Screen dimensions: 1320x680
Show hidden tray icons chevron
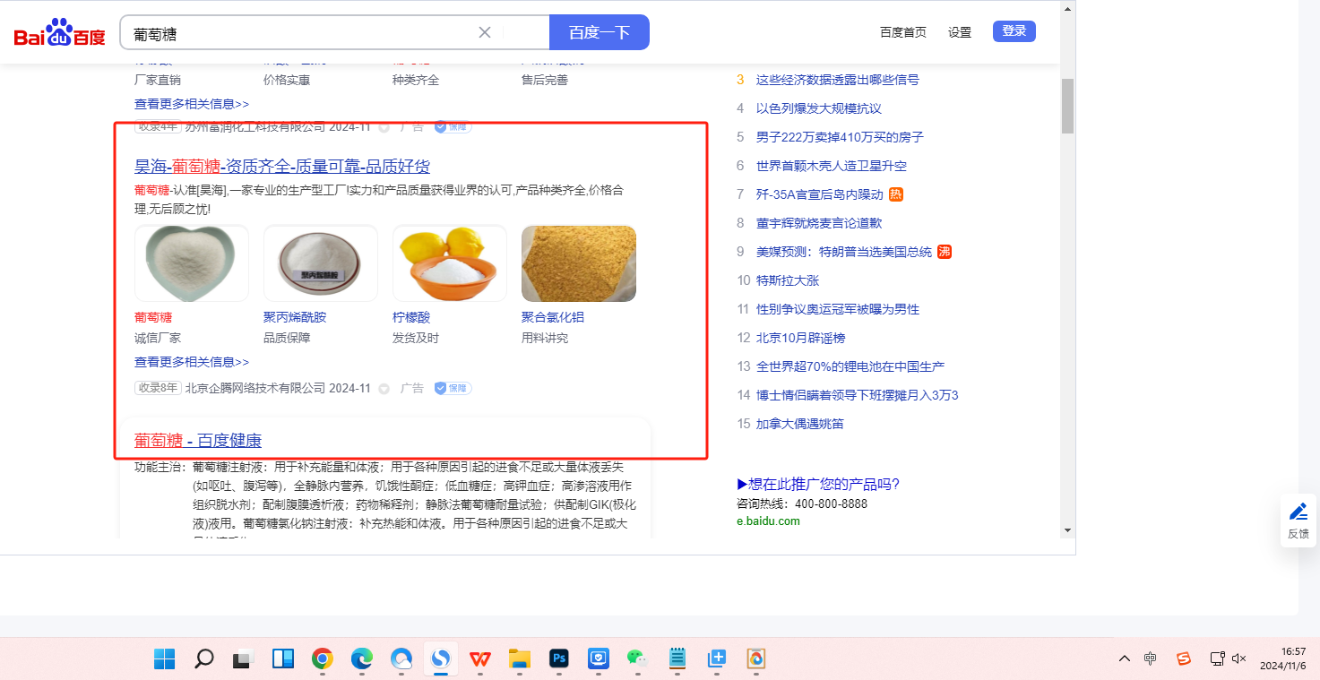[1125, 659]
